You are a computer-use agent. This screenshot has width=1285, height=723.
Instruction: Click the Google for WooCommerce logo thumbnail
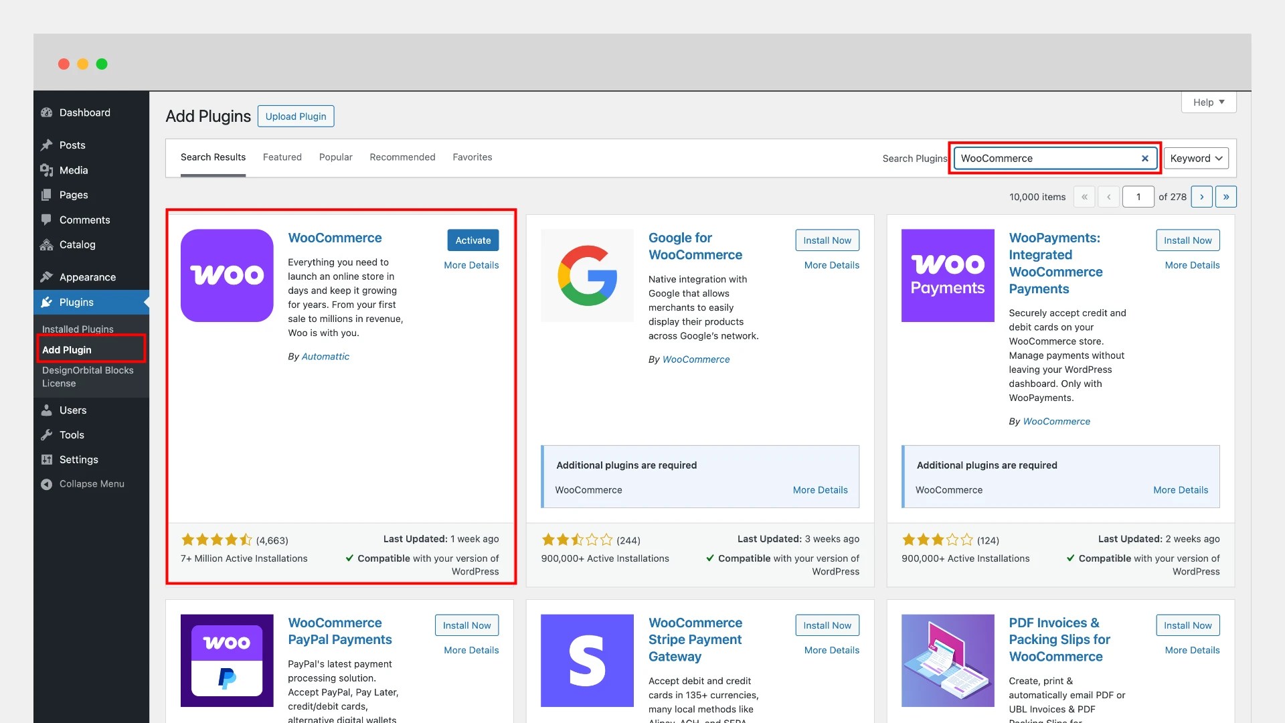pyautogui.click(x=587, y=276)
